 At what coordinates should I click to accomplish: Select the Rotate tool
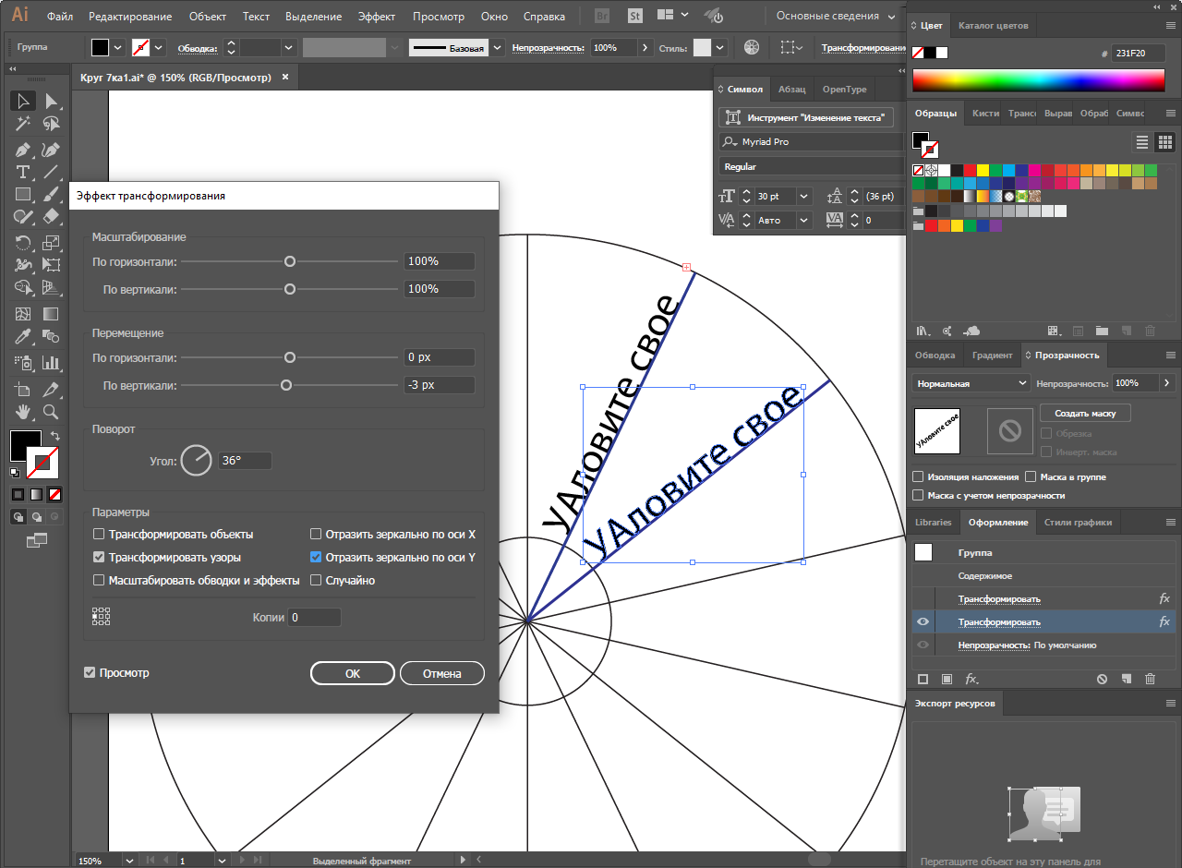[x=23, y=243]
